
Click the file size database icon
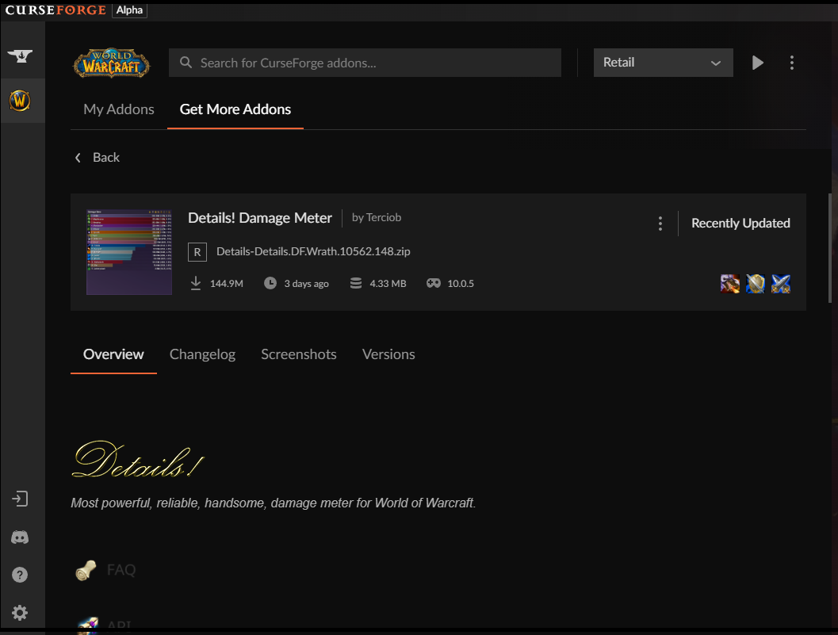(356, 283)
